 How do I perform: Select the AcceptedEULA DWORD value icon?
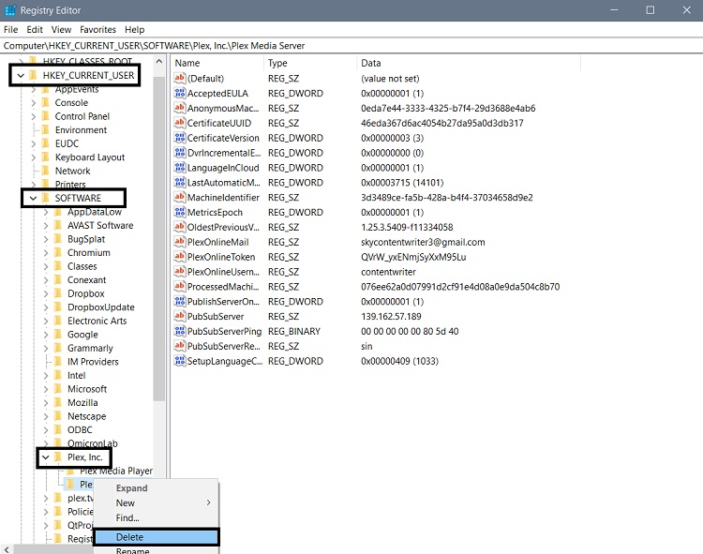(180, 94)
